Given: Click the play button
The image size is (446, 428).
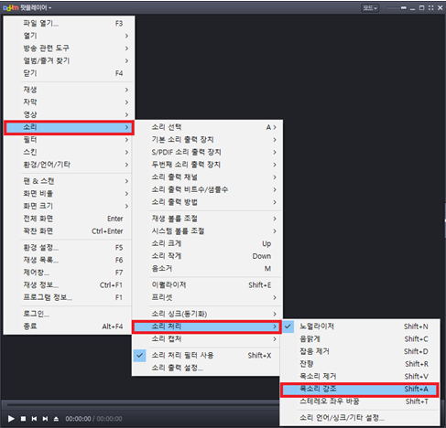Looking at the screenshot, I should click(x=11, y=419).
